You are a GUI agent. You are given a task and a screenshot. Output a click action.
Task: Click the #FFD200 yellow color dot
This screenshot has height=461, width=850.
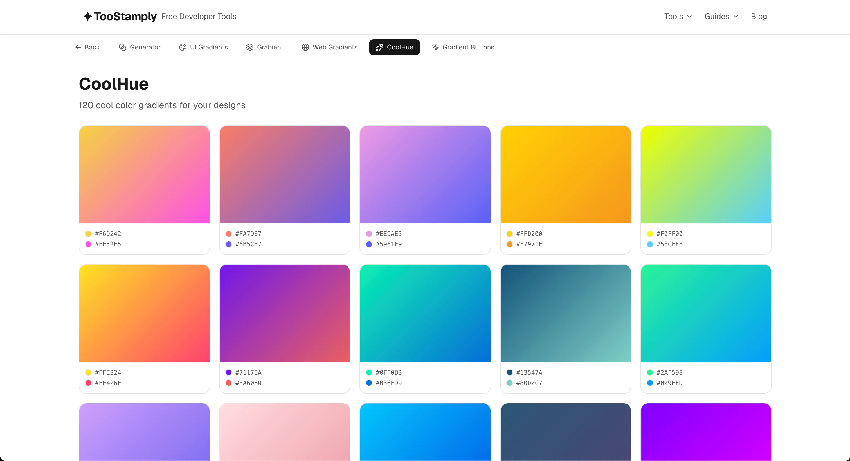509,234
